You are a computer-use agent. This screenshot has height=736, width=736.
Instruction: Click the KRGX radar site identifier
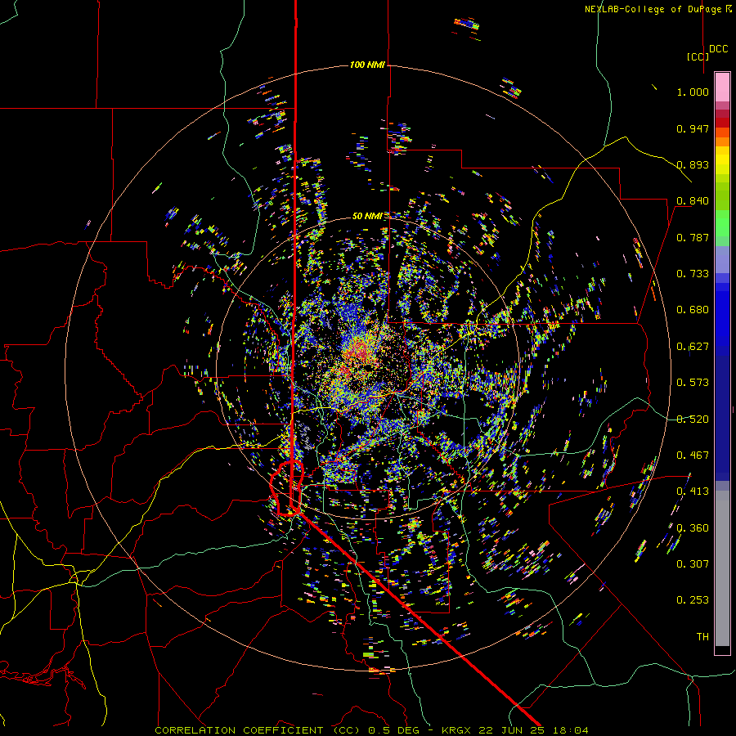pos(458,730)
